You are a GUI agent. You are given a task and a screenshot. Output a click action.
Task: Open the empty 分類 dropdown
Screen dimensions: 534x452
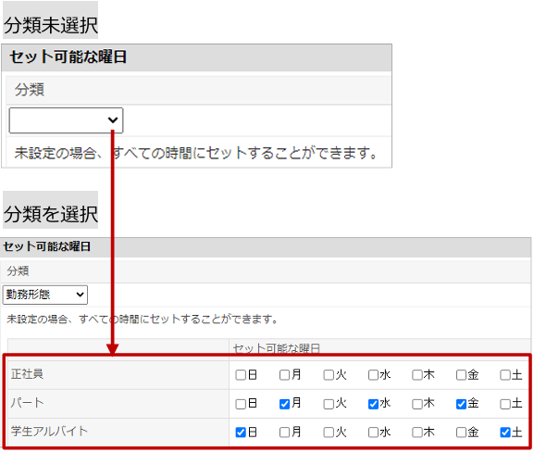(x=66, y=120)
